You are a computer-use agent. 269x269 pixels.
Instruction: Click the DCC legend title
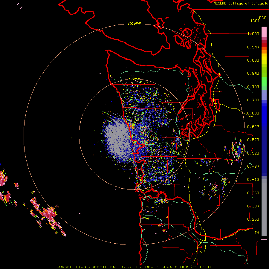pos(262,18)
